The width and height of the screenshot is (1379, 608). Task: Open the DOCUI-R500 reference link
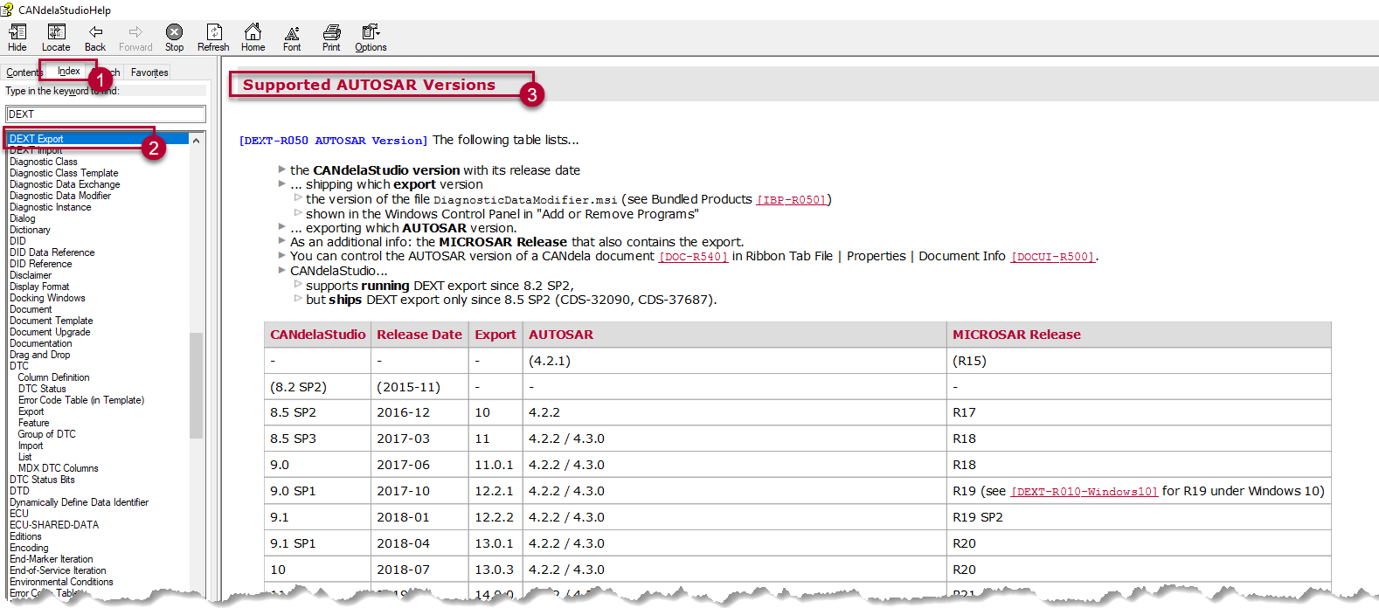coord(1052,257)
